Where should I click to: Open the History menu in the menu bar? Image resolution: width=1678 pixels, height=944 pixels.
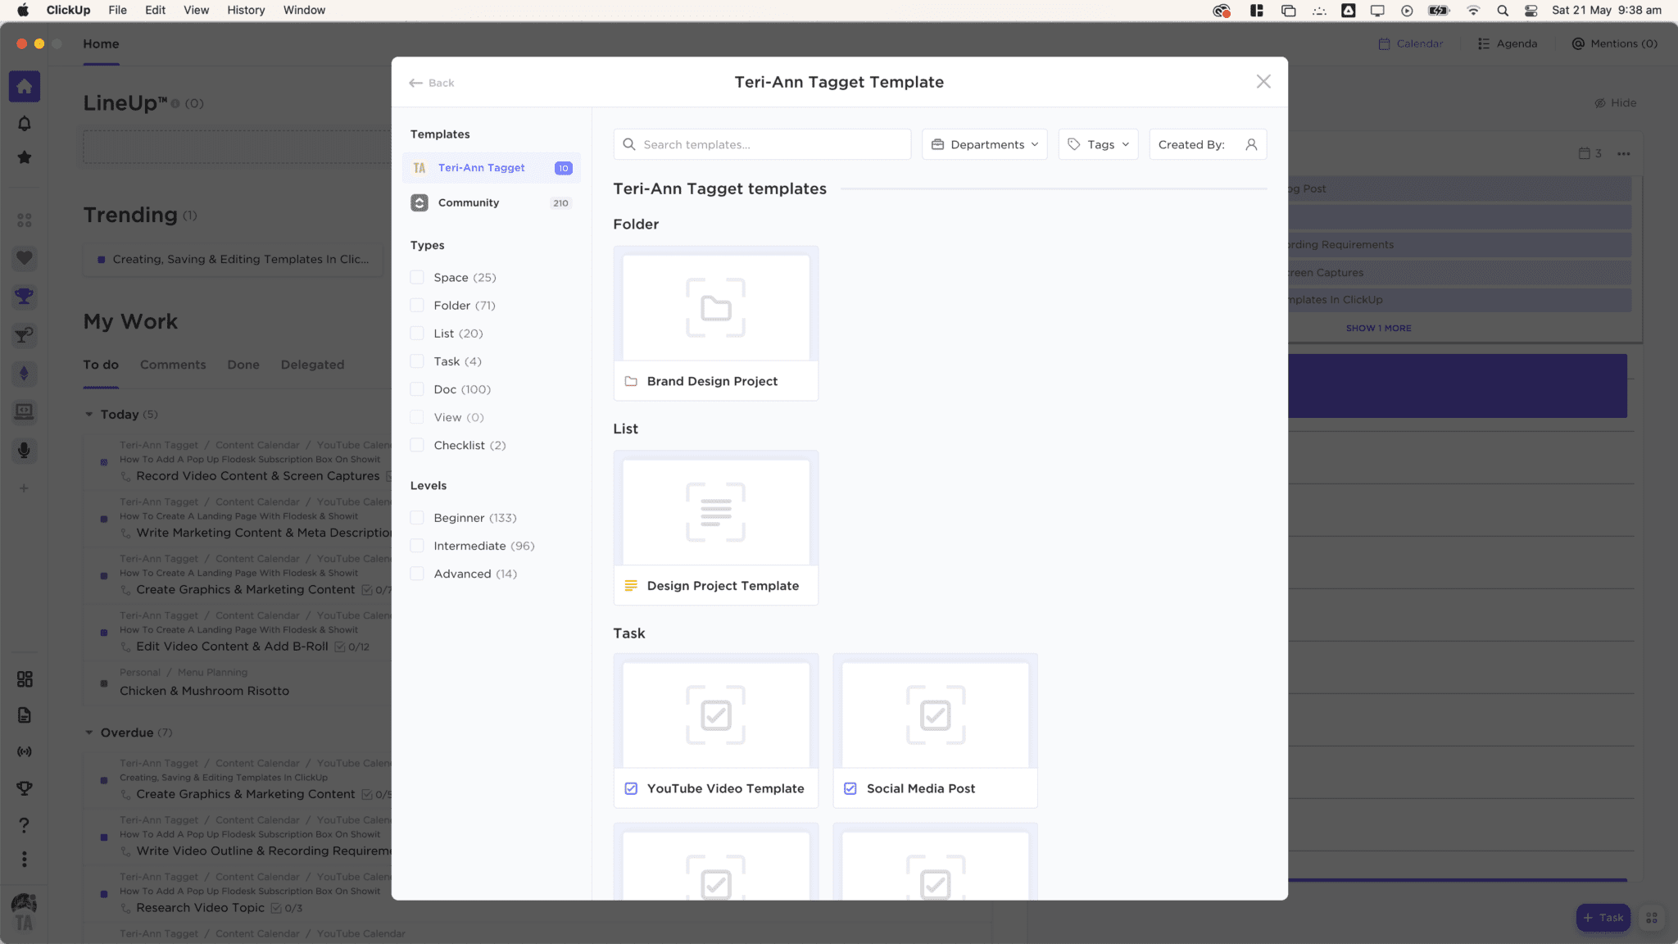pyautogui.click(x=245, y=10)
